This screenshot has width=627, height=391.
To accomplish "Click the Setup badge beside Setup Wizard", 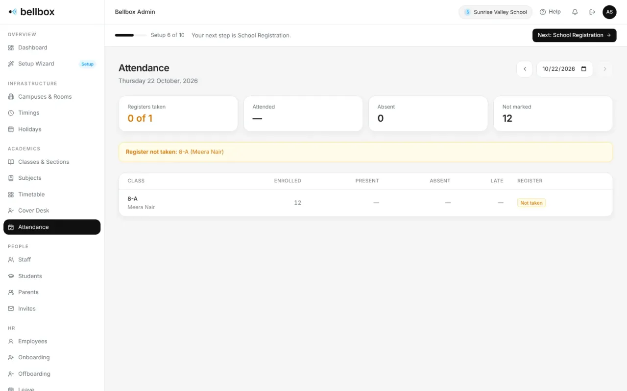I will (x=87, y=64).
